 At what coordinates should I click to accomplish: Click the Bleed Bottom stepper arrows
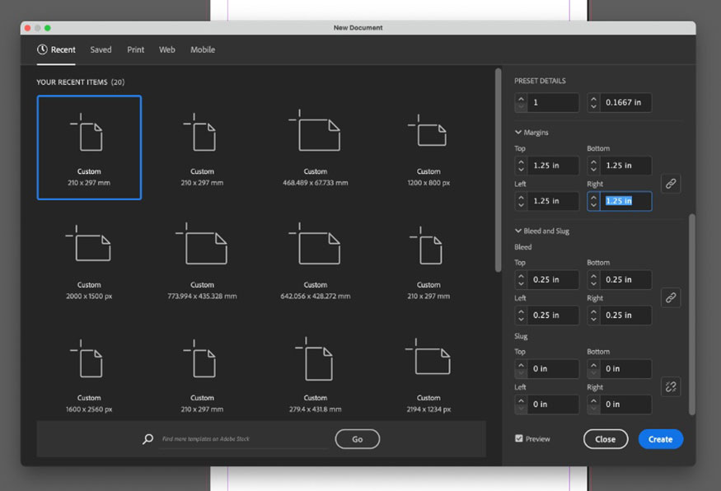pos(593,279)
